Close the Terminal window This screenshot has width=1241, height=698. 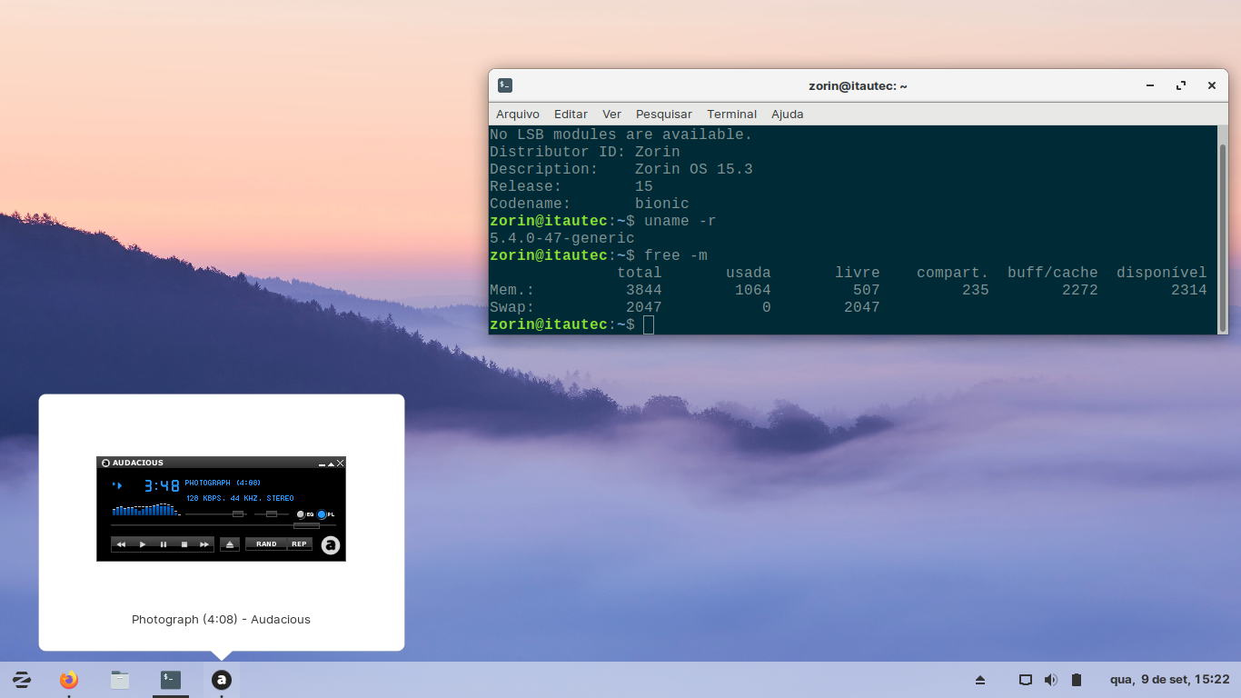(x=1212, y=85)
